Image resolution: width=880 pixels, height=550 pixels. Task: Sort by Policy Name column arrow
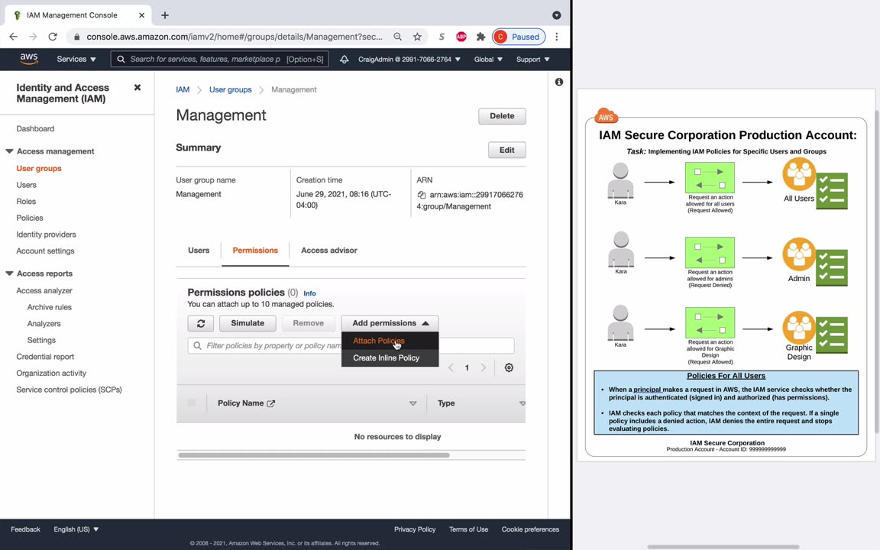[413, 403]
